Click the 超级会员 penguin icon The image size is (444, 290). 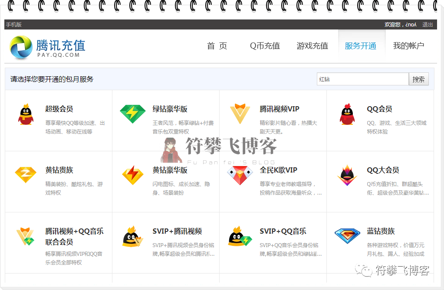(26, 114)
